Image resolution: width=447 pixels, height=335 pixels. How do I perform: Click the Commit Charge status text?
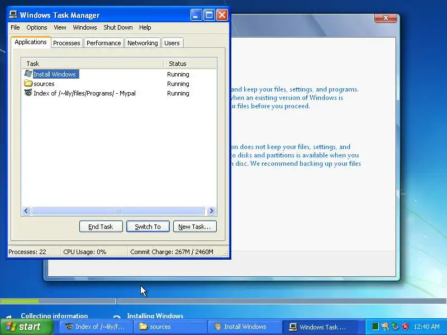172,252
